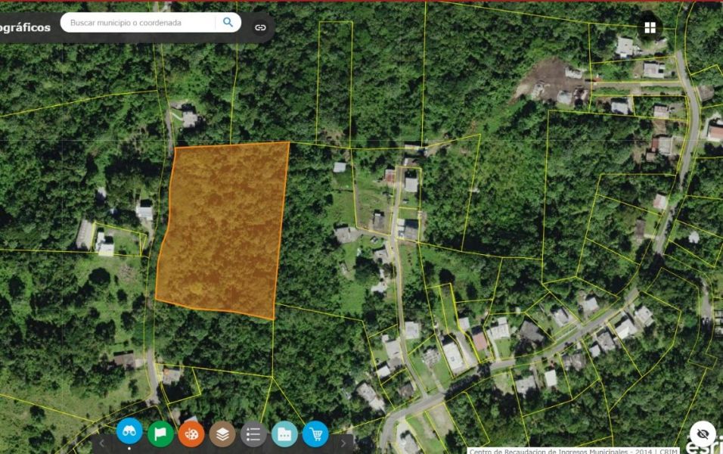Open the shopping cart widget
The width and height of the screenshot is (723, 454).
point(315,434)
